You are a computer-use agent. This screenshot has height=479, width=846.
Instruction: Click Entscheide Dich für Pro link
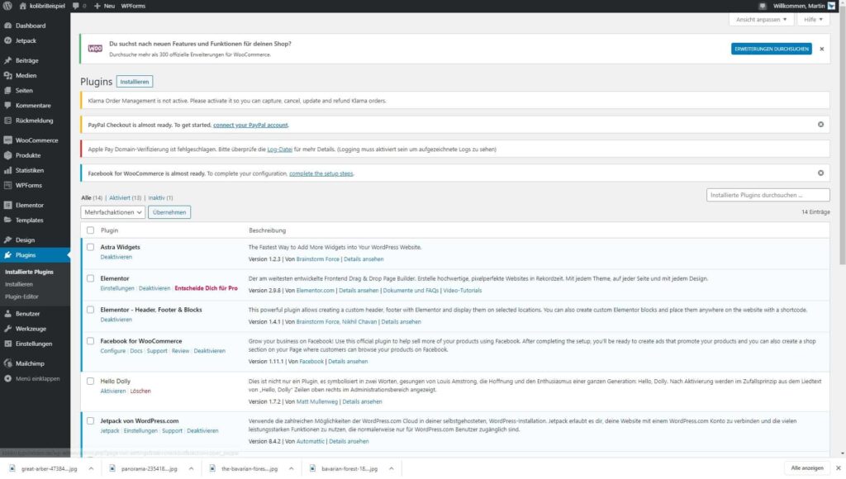[206, 288]
